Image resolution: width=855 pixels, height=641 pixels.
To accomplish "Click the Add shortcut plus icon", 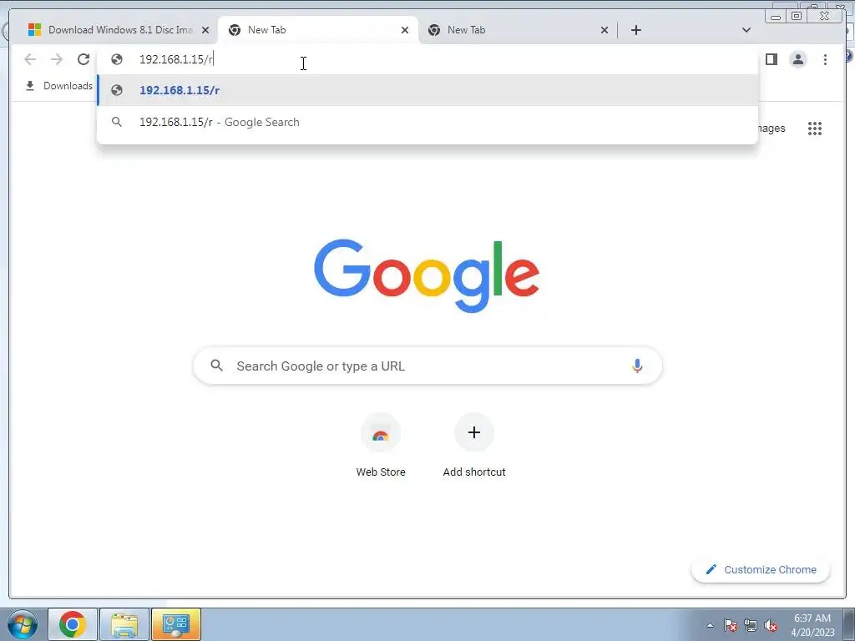I will (x=474, y=433).
